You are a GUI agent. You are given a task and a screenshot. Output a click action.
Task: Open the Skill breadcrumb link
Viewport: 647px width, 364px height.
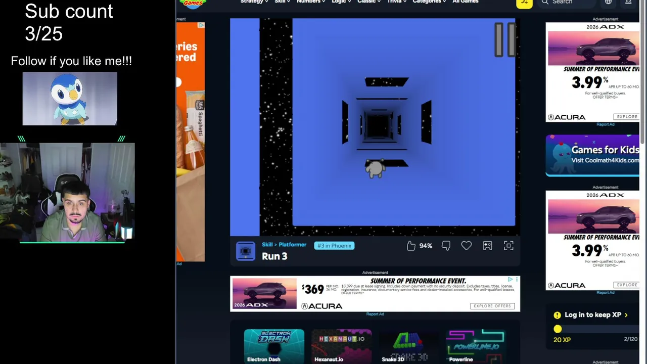click(267, 245)
